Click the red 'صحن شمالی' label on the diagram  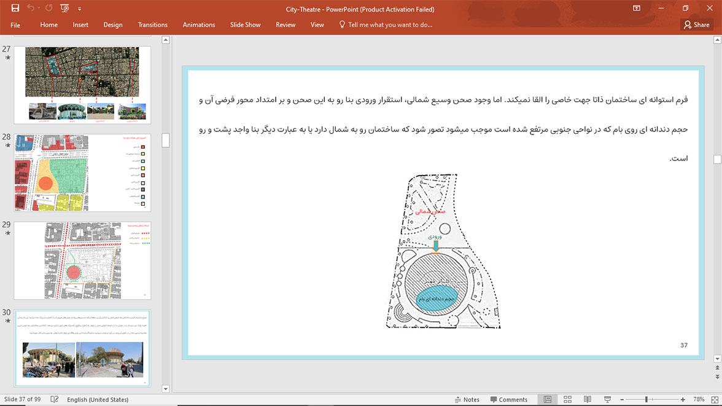point(430,211)
